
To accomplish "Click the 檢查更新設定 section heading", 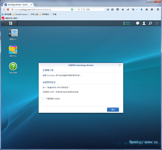I will [x=49, y=82].
